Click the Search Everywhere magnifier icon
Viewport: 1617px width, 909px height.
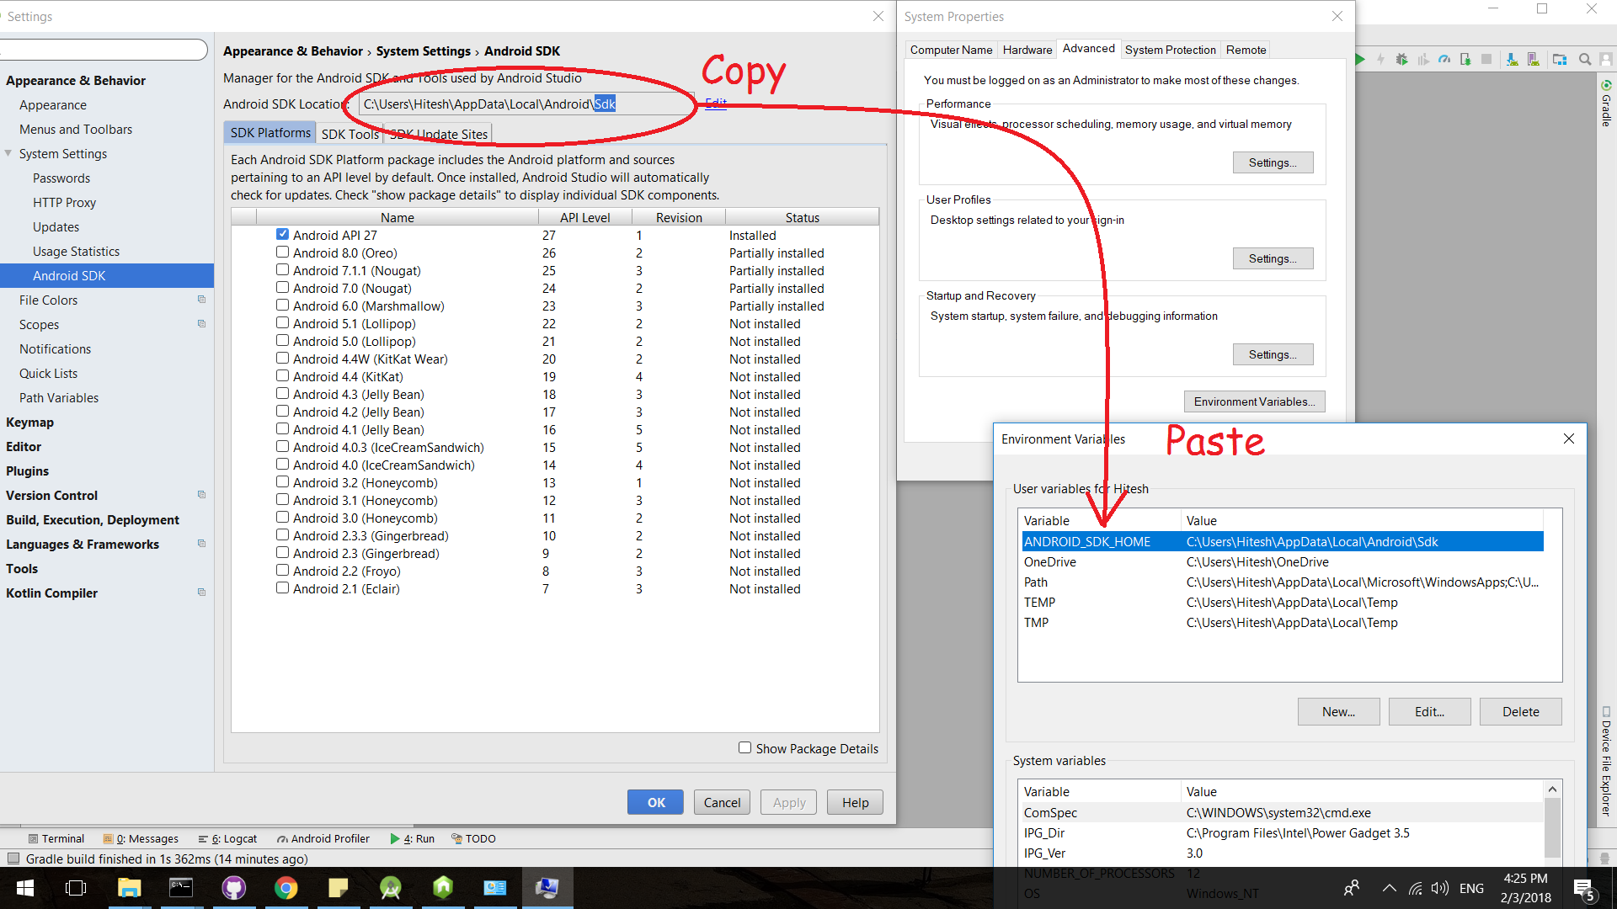[x=1585, y=60]
